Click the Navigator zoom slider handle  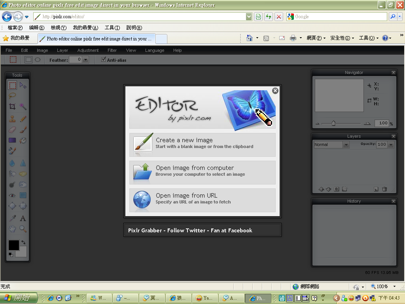pos(333,123)
